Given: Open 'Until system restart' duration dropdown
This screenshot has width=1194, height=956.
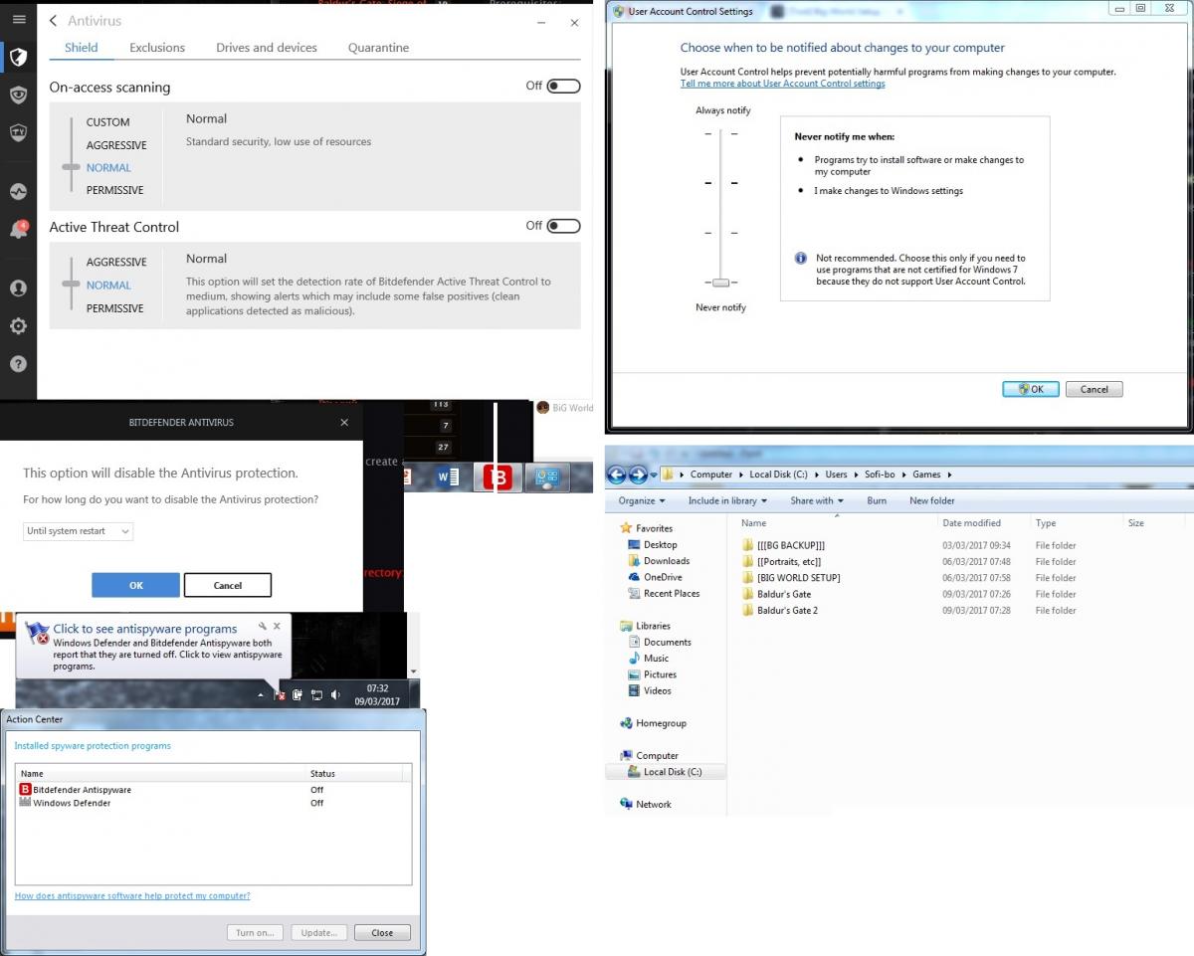Looking at the screenshot, I should 78,531.
